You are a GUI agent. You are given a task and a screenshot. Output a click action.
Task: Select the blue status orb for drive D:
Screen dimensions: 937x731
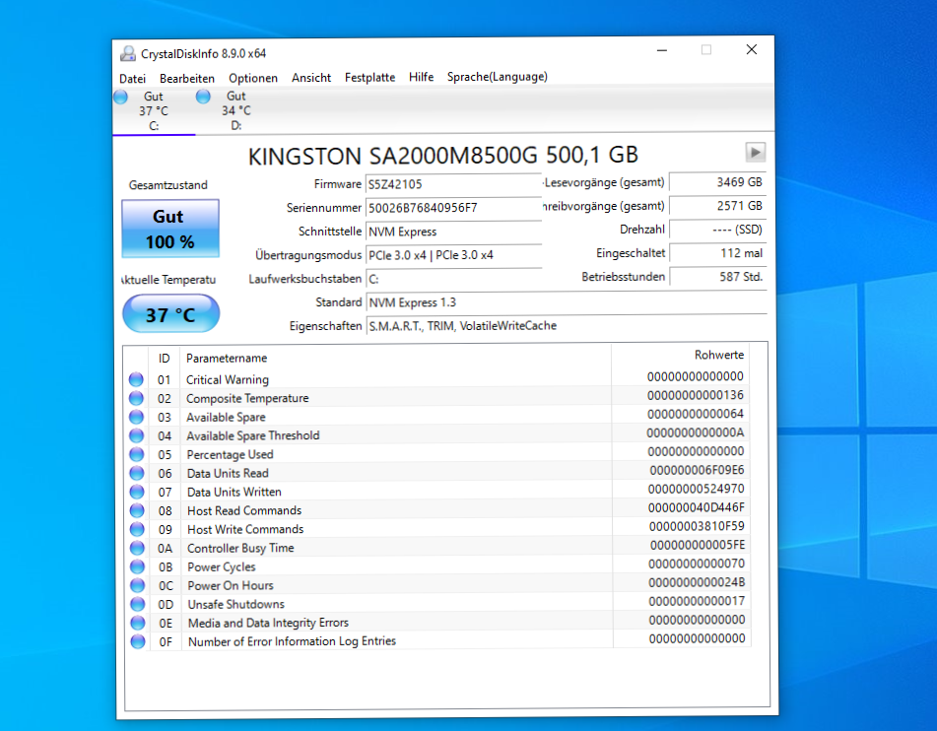(x=203, y=96)
